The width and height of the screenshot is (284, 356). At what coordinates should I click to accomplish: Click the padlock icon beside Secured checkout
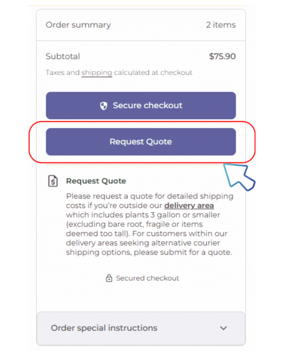[109, 278]
